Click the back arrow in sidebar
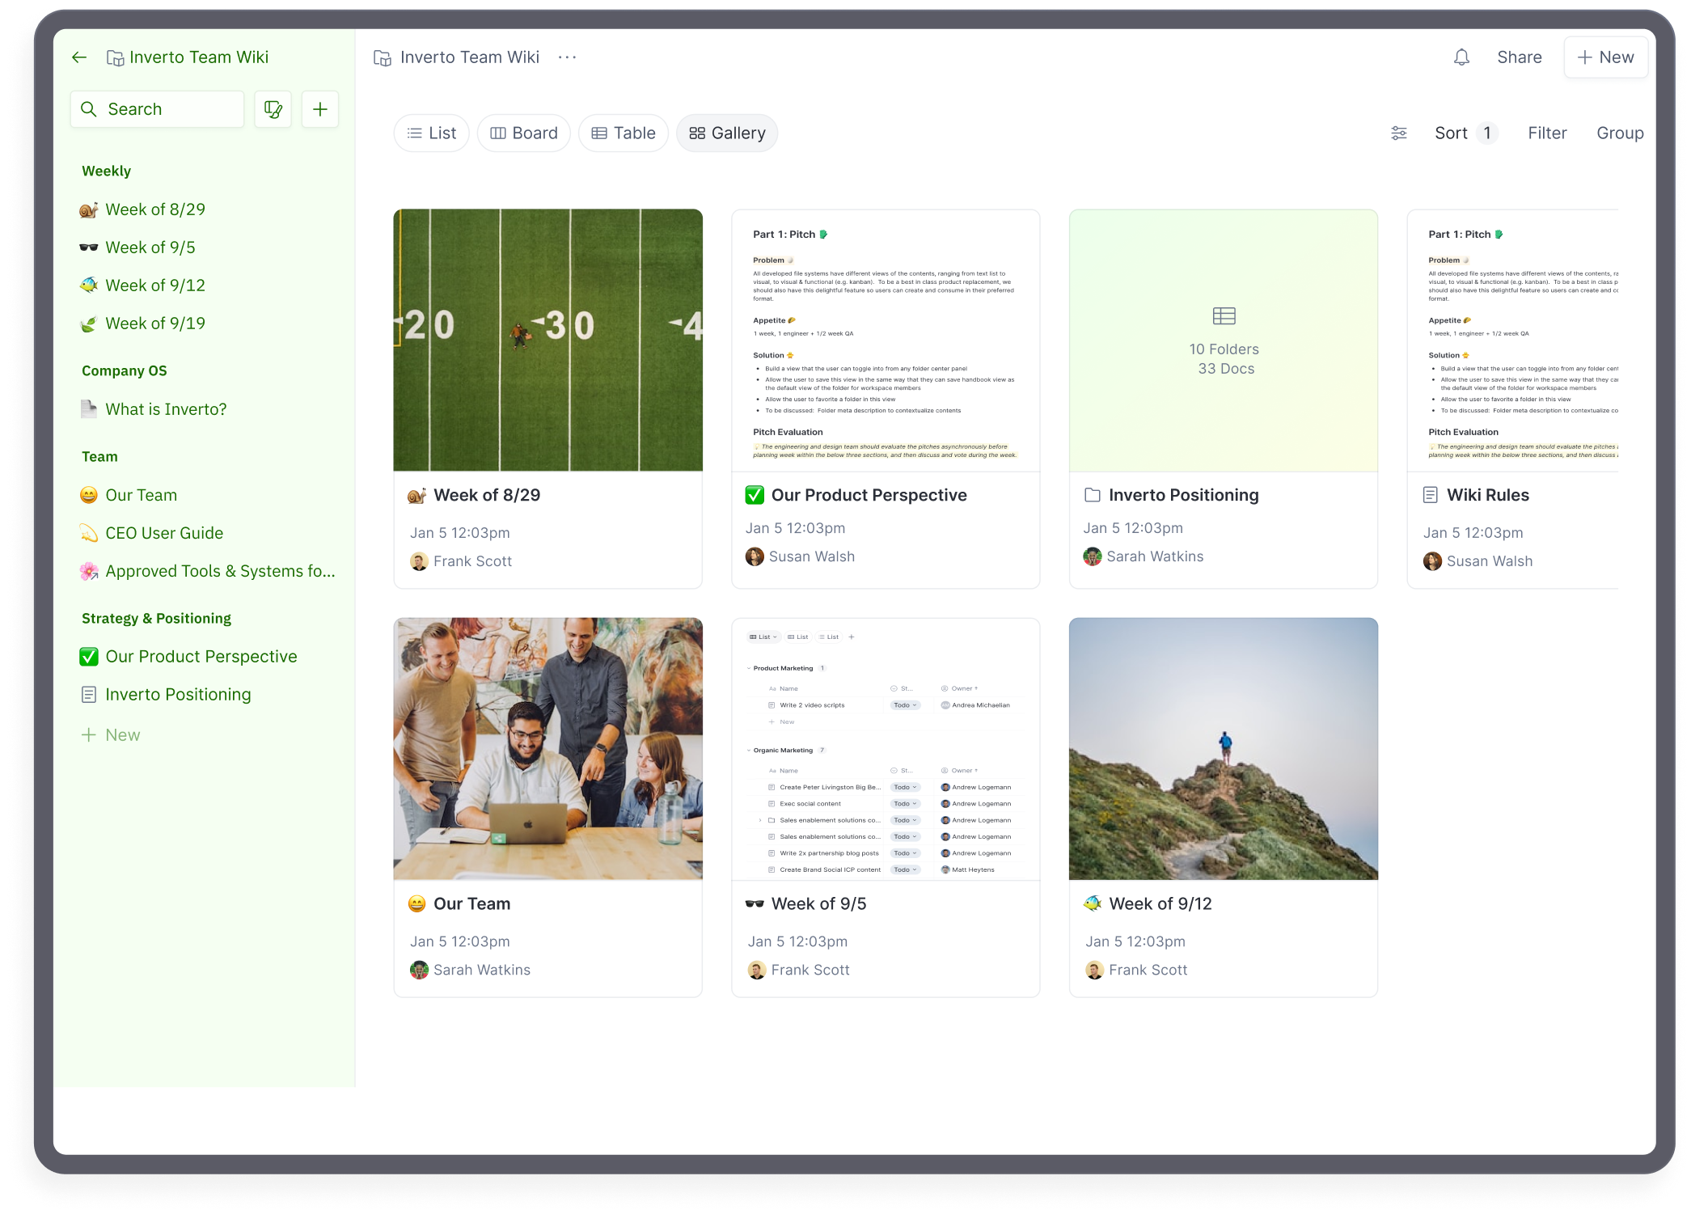Viewport: 1691px width, 1214px height. pyautogui.click(x=79, y=57)
